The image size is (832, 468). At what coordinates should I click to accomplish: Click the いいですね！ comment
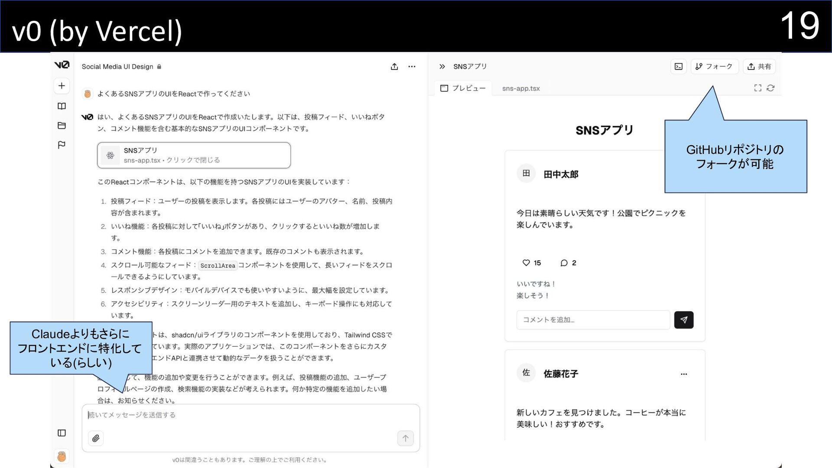pyautogui.click(x=536, y=284)
